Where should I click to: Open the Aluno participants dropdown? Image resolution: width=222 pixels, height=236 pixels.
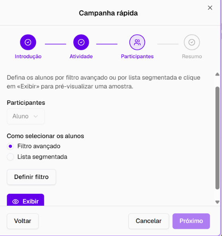pyautogui.click(x=26, y=116)
